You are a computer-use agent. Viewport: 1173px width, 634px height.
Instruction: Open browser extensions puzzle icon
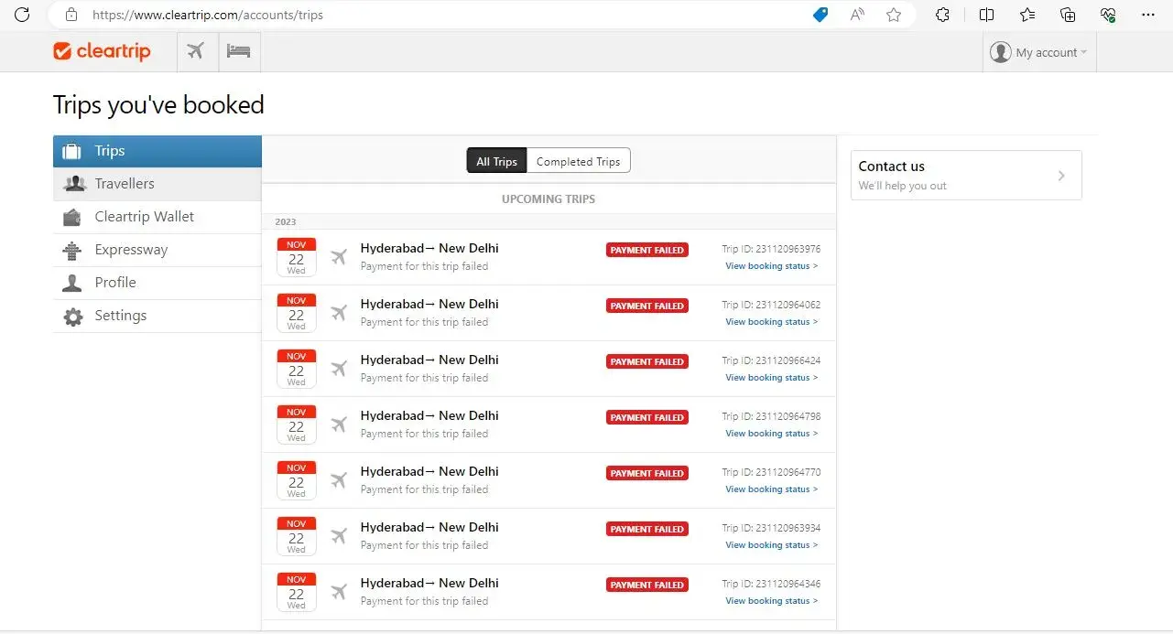coord(942,15)
